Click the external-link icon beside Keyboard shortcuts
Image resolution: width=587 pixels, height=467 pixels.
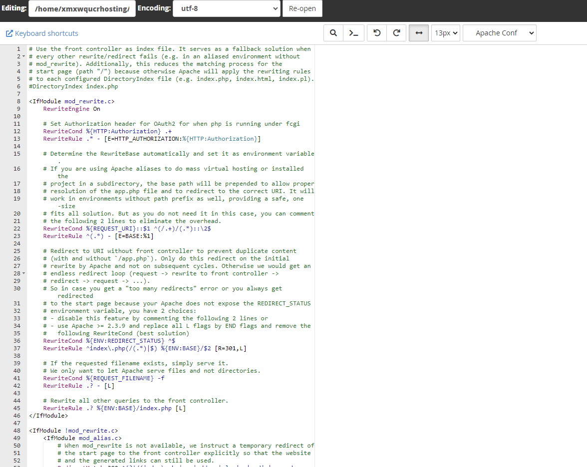click(x=9, y=33)
